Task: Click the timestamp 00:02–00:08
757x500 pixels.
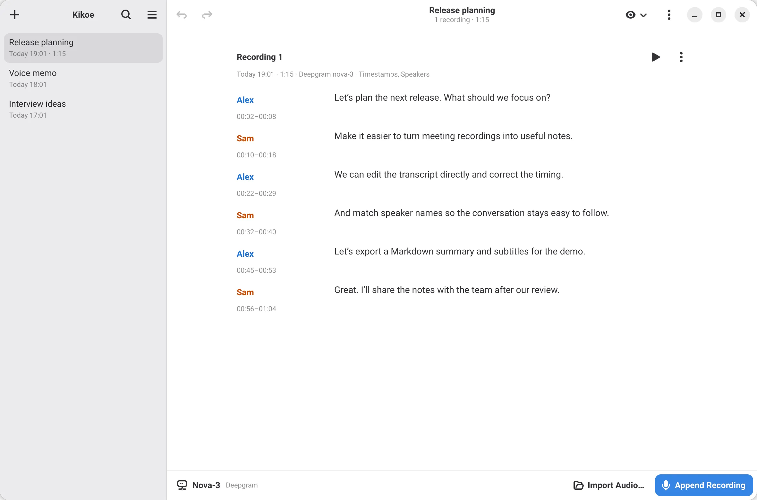Action: pyautogui.click(x=256, y=116)
